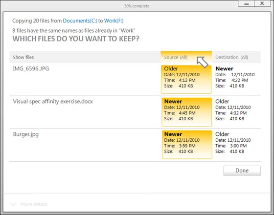Keep source version of IMG_6596.JPG
This screenshot has height=215, width=274.
coord(186,79)
